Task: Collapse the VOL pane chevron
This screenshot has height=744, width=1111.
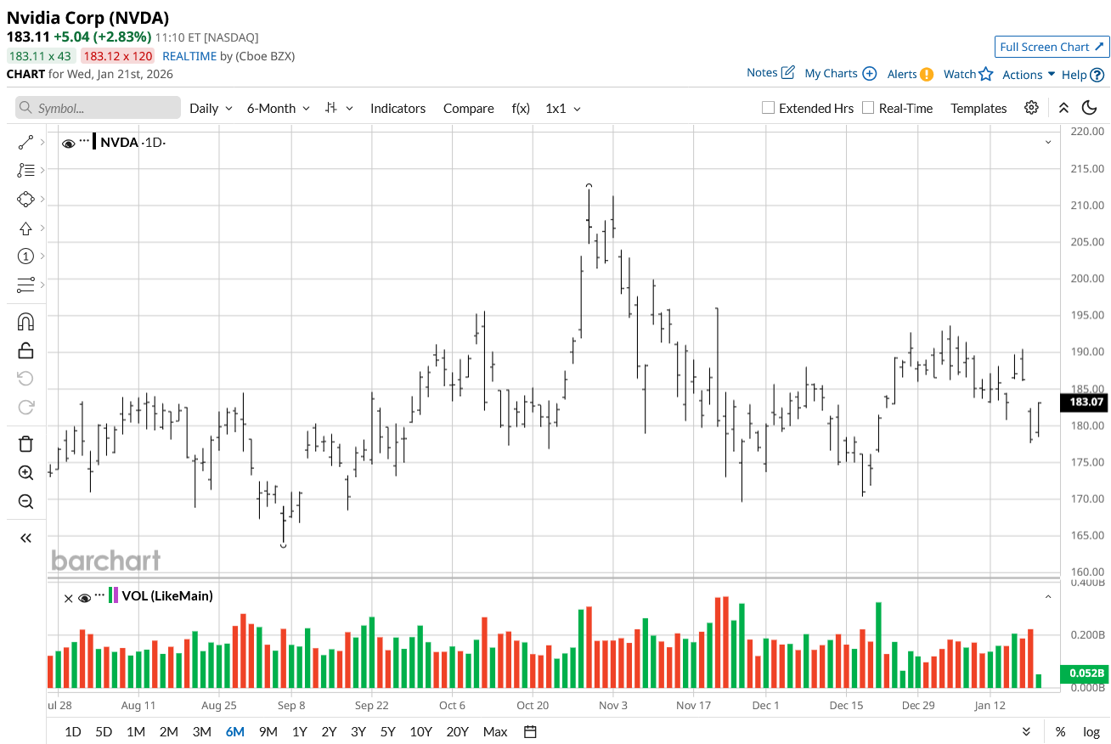Action: tap(1048, 596)
